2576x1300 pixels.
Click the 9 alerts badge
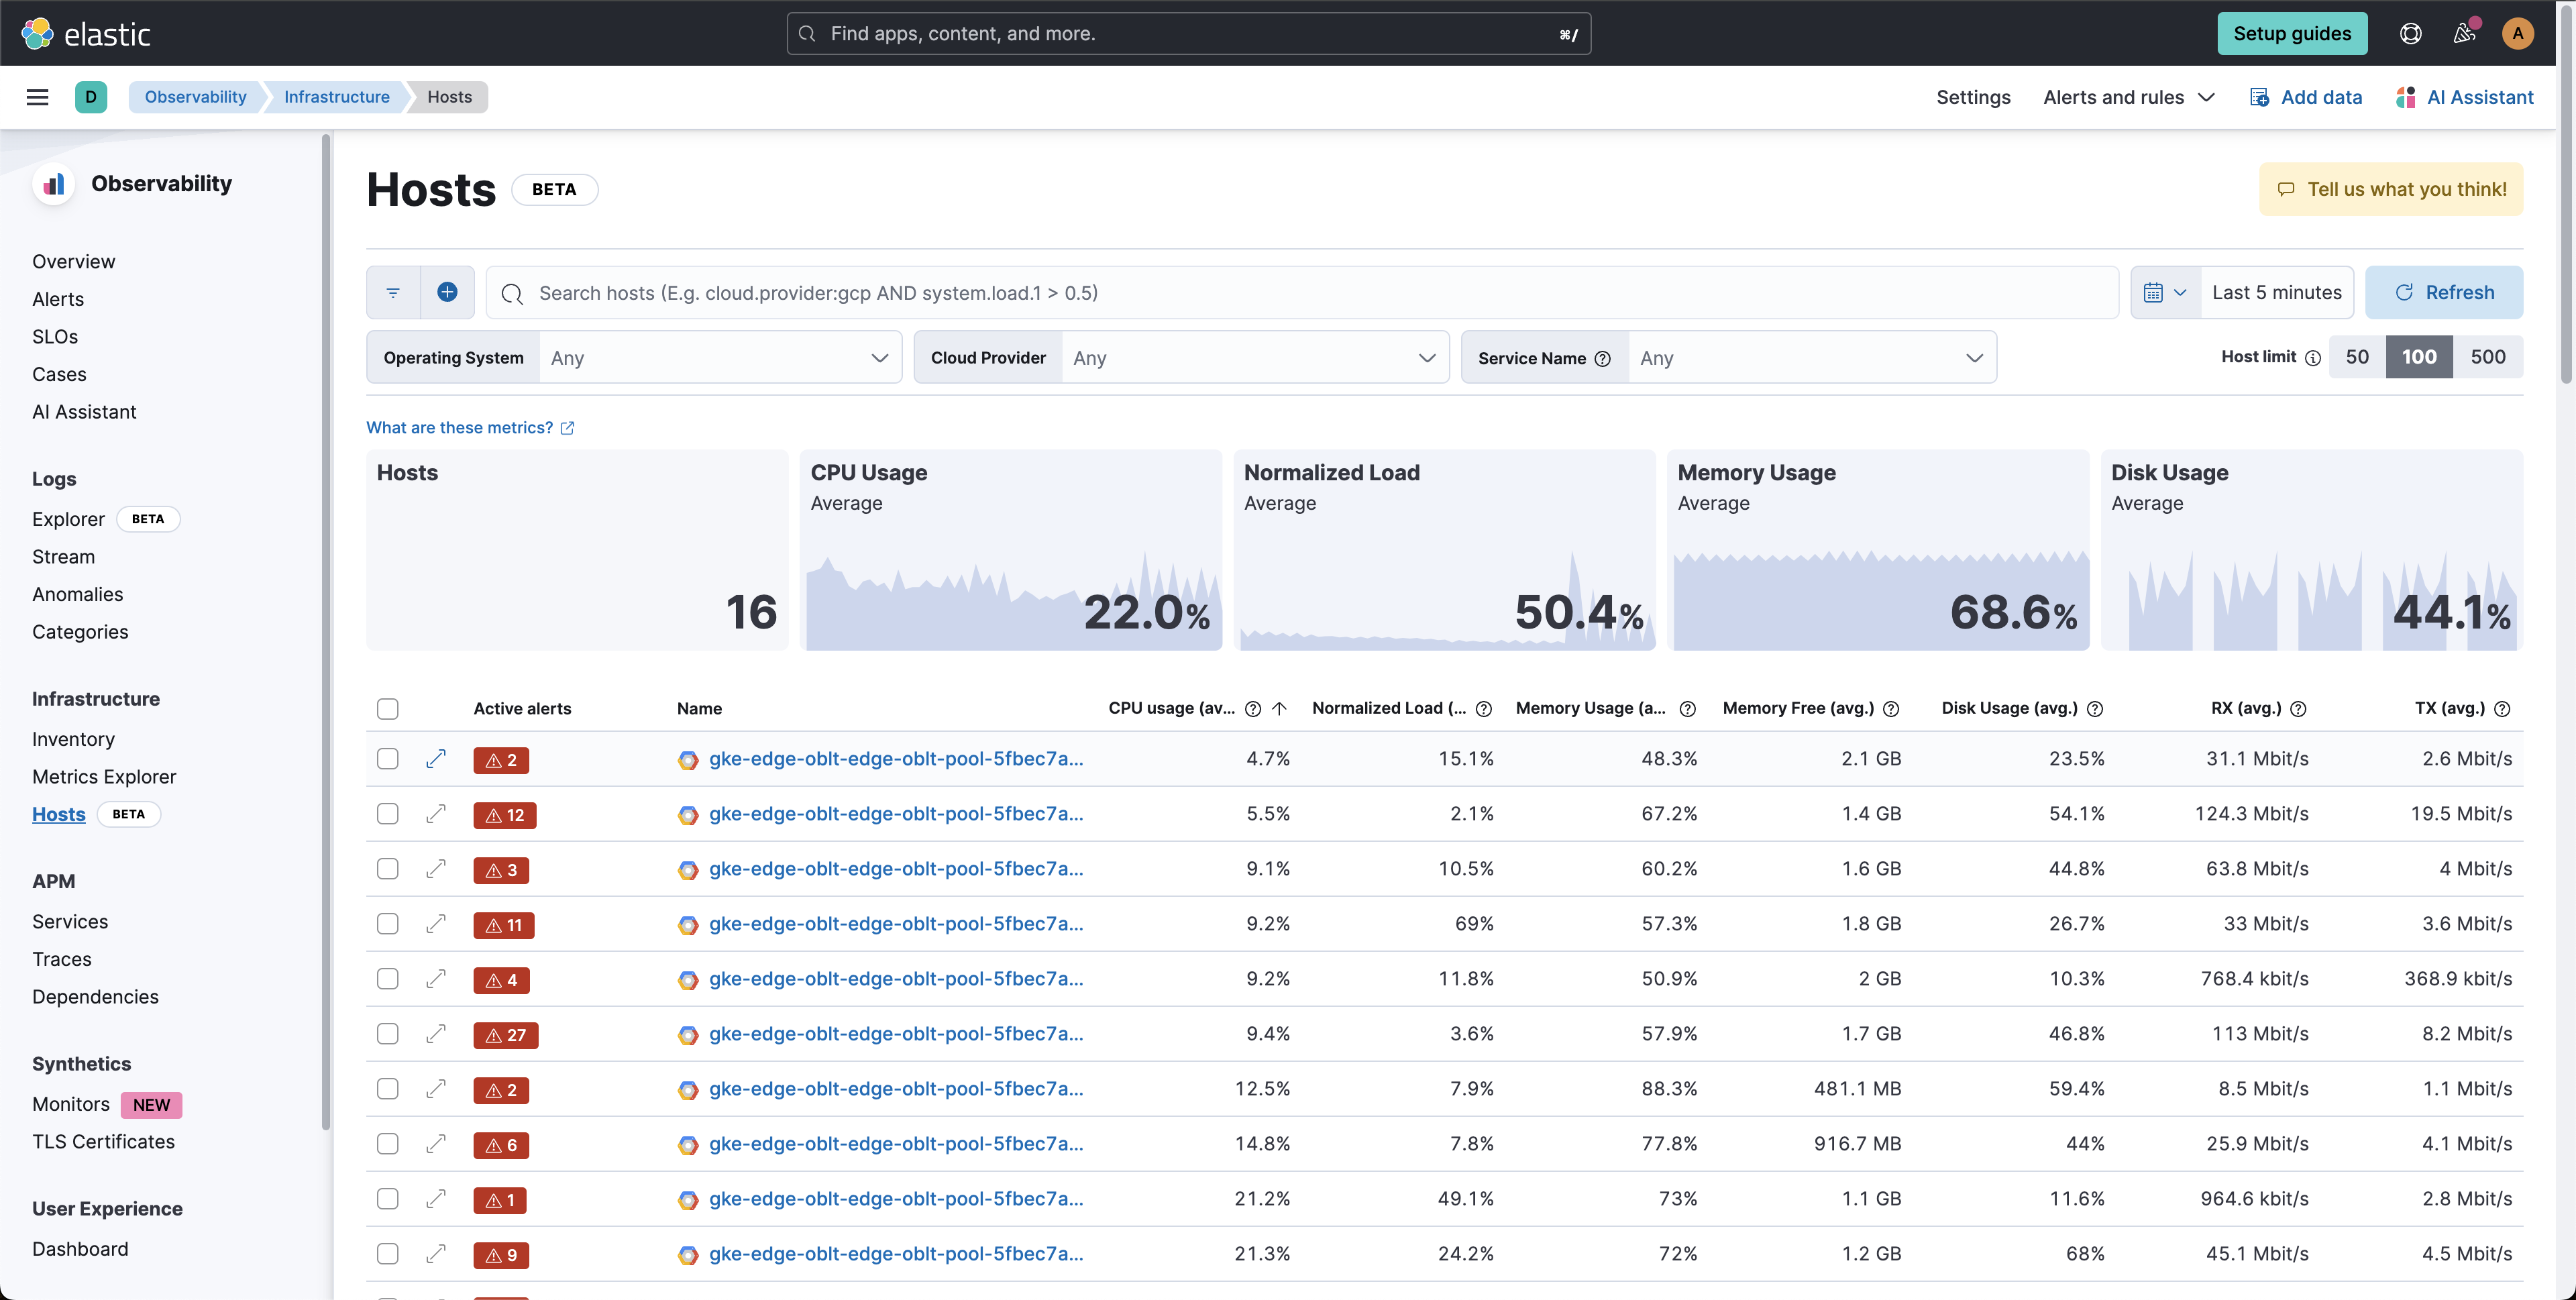click(x=501, y=1255)
